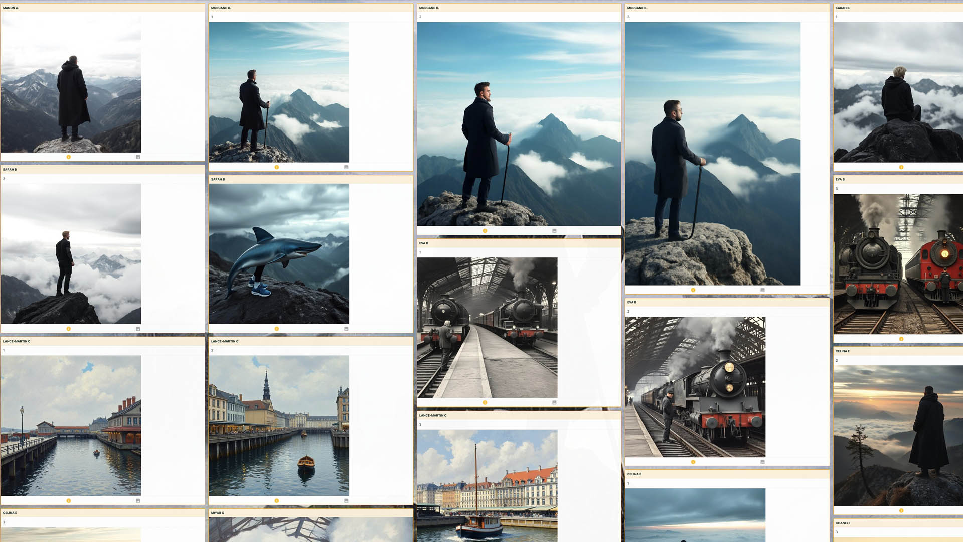Click image icon on Morgane B. card 3
The width and height of the screenshot is (963, 542).
point(762,290)
